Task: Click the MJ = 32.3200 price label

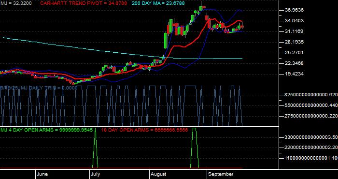Action: [15, 3]
